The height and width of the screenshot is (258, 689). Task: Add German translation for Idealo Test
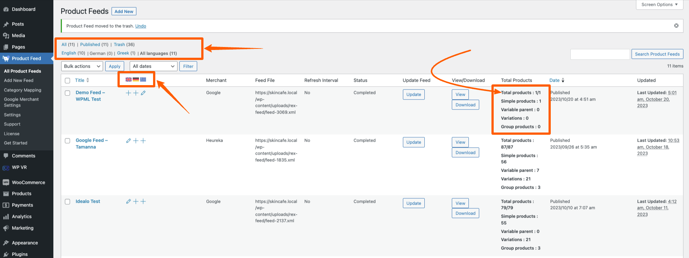[x=136, y=201]
